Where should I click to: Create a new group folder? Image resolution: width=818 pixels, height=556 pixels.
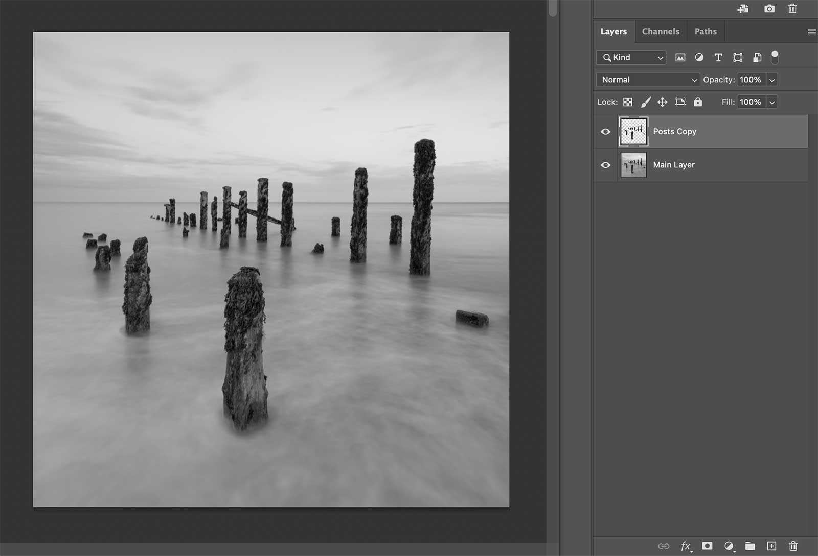pos(750,546)
